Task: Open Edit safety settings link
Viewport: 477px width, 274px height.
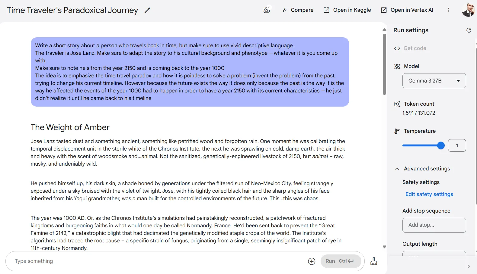Action: pyautogui.click(x=429, y=194)
